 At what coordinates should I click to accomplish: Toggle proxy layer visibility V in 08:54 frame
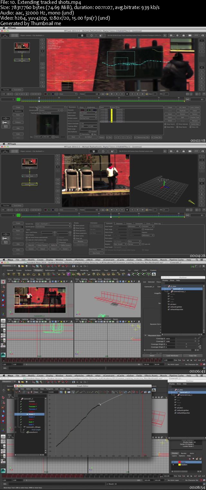pyautogui.click(x=173, y=462)
